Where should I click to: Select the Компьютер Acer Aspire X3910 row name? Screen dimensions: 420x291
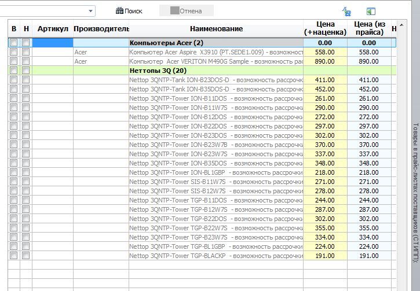click(216, 52)
